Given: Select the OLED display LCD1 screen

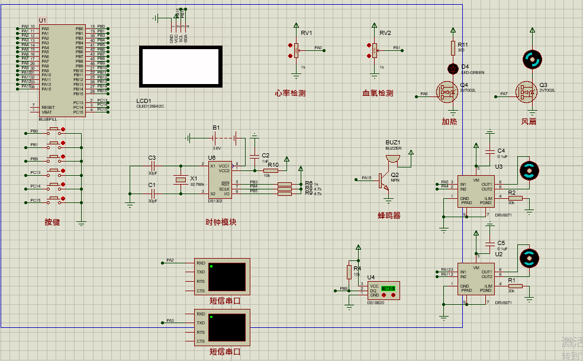Looking at the screenshot, I should 181,66.
